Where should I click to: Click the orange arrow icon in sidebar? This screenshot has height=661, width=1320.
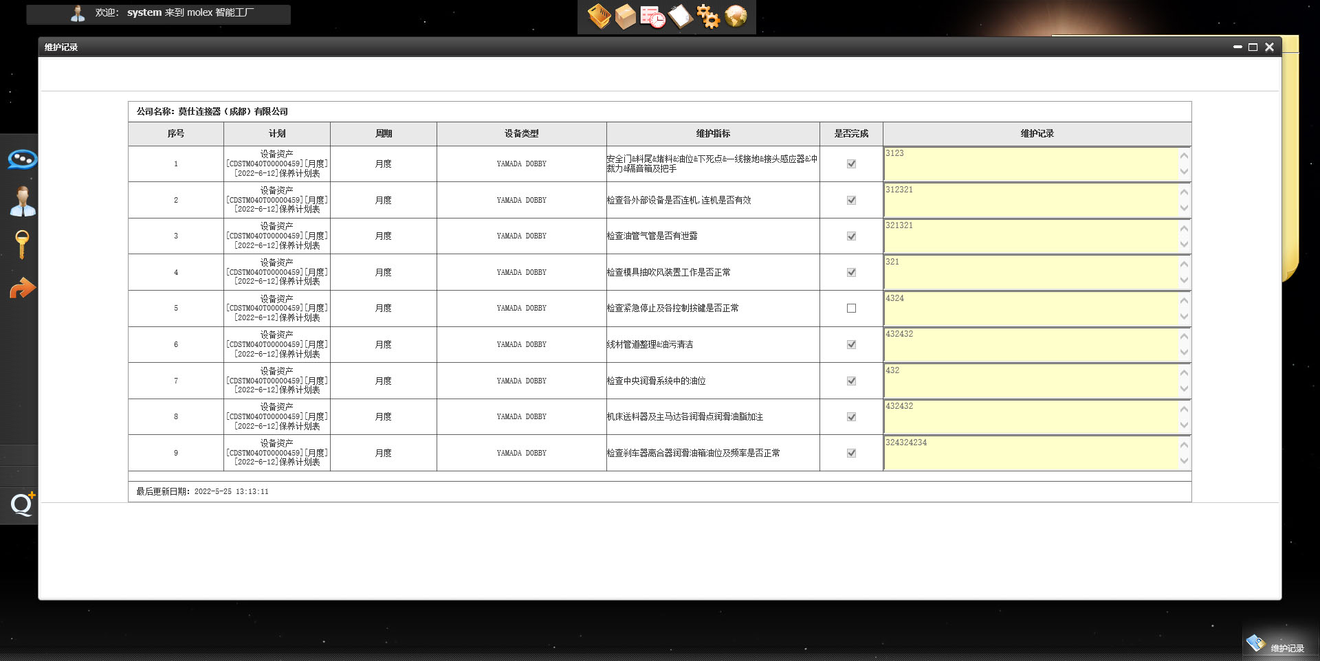coord(22,288)
